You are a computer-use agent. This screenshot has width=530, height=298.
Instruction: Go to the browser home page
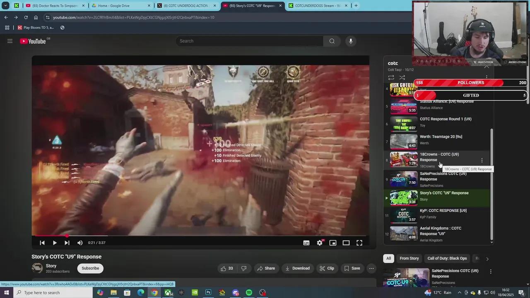point(36,17)
